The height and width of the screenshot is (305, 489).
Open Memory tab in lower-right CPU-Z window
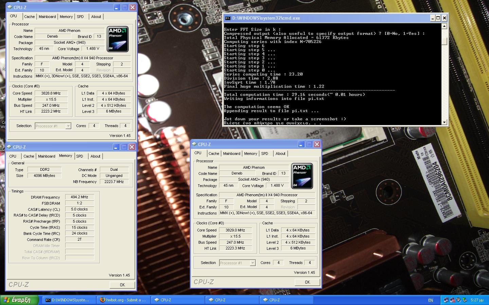coord(251,154)
